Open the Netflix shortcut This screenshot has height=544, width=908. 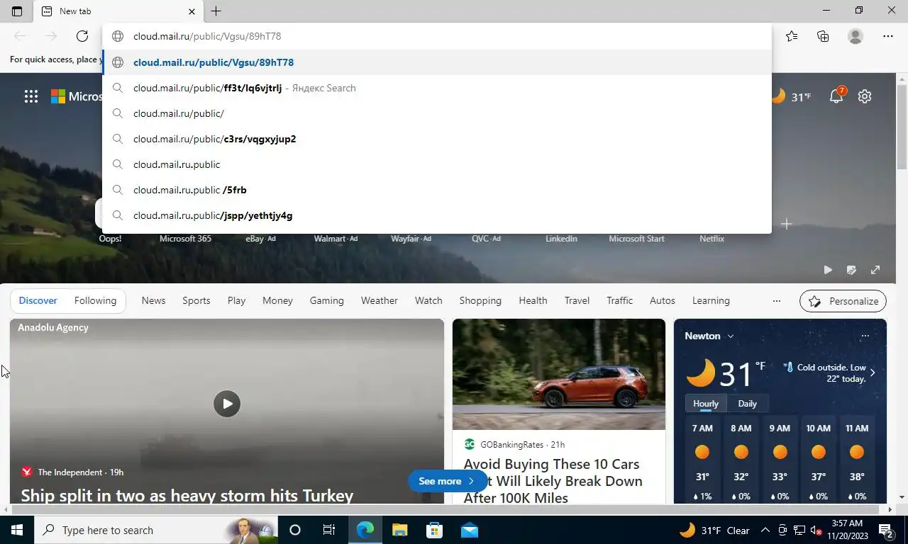coord(712,239)
